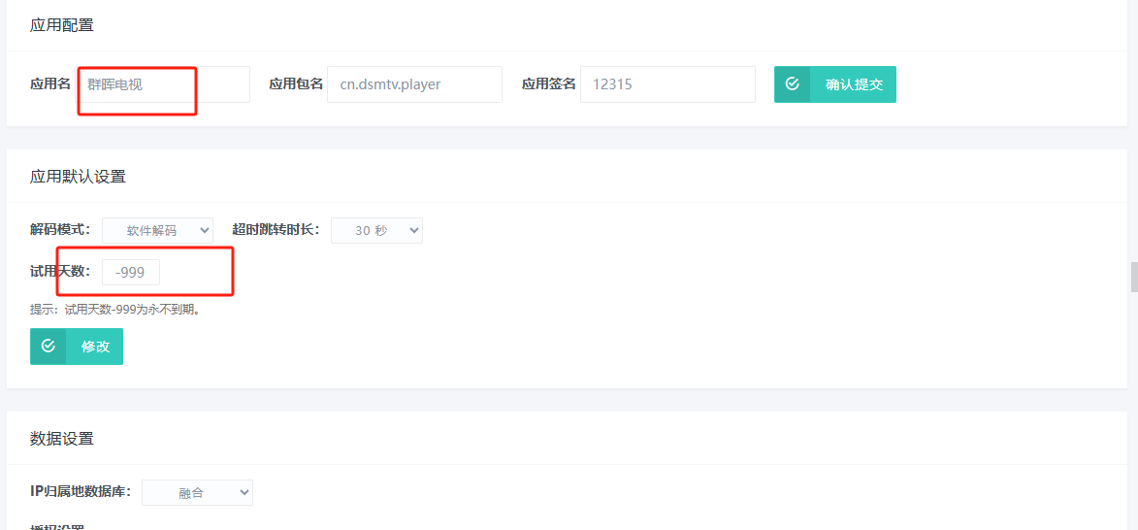Click the vertical scrollbar thumb on right edge

point(1133,277)
